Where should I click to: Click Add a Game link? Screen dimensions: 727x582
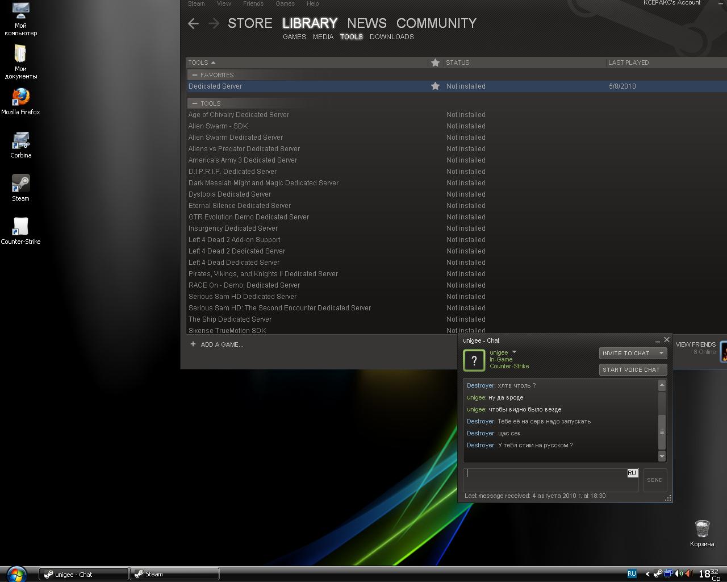point(222,344)
